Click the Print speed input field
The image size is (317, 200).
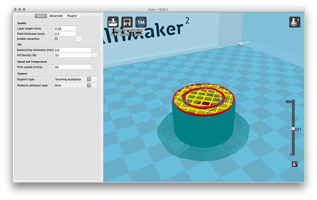73,67
